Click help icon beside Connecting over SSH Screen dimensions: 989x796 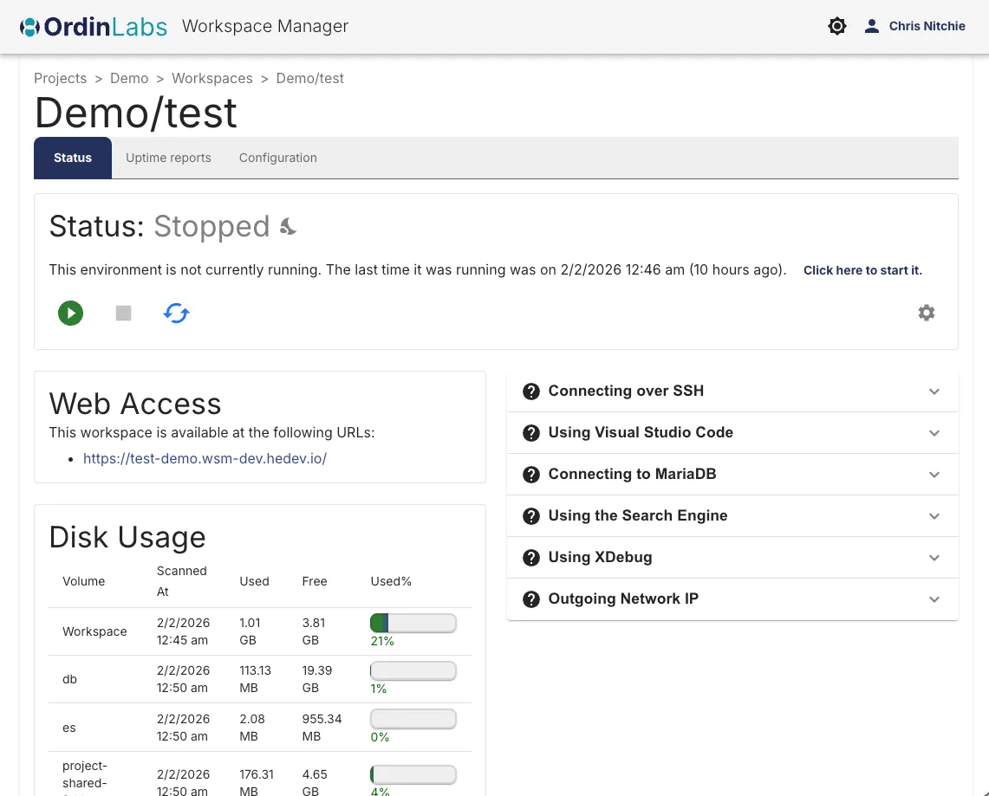pos(531,392)
